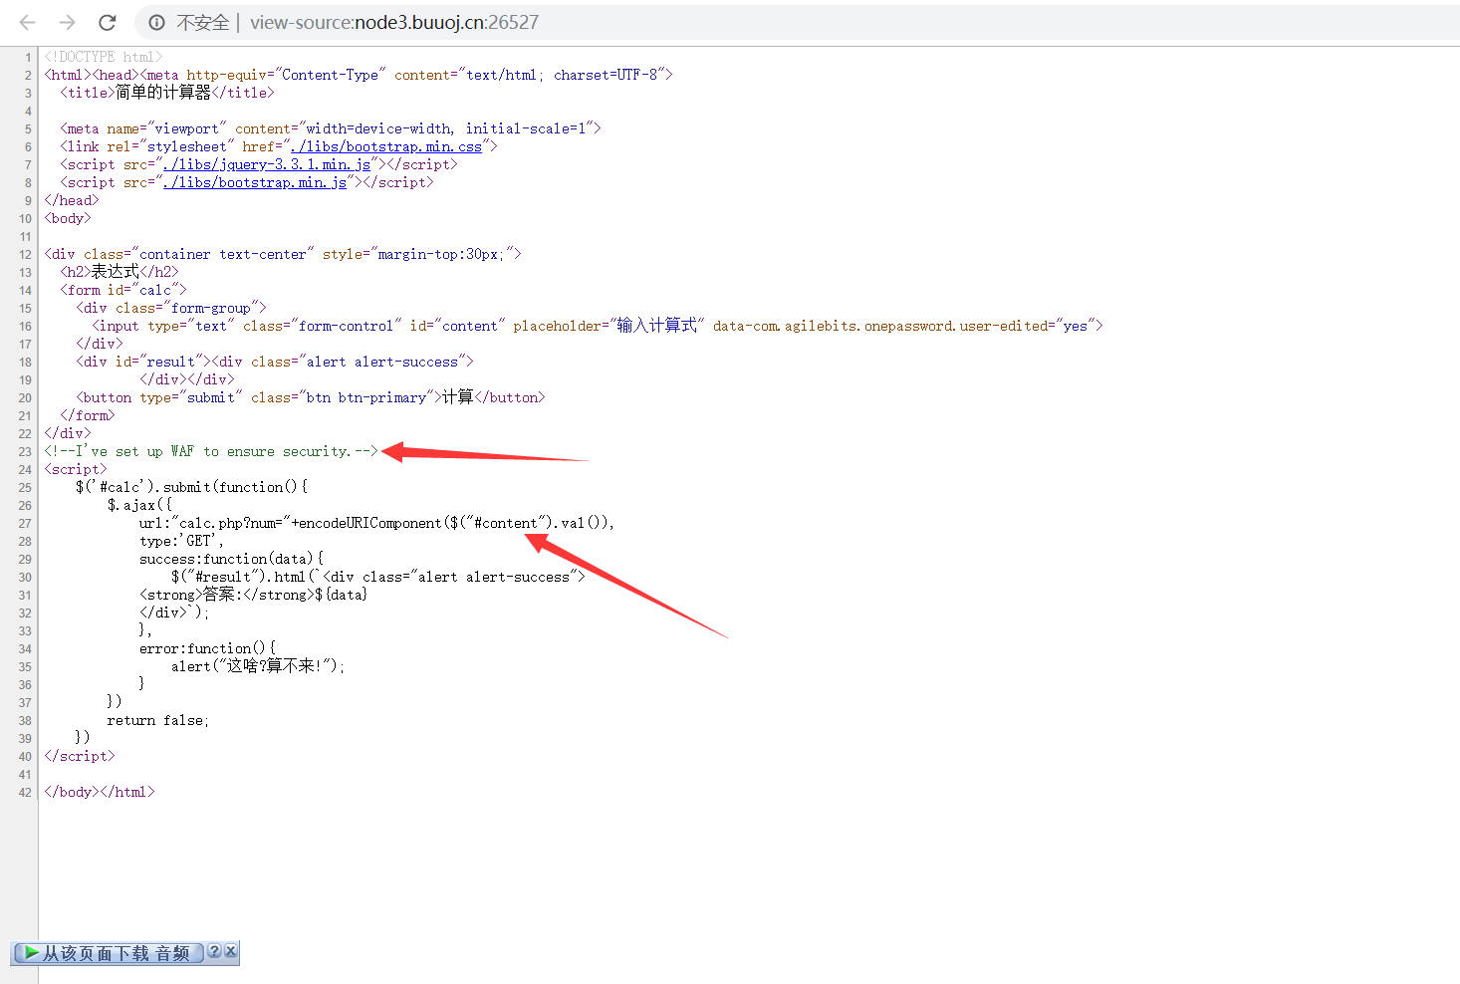
Task: Go back to the previous page
Action: point(28,22)
